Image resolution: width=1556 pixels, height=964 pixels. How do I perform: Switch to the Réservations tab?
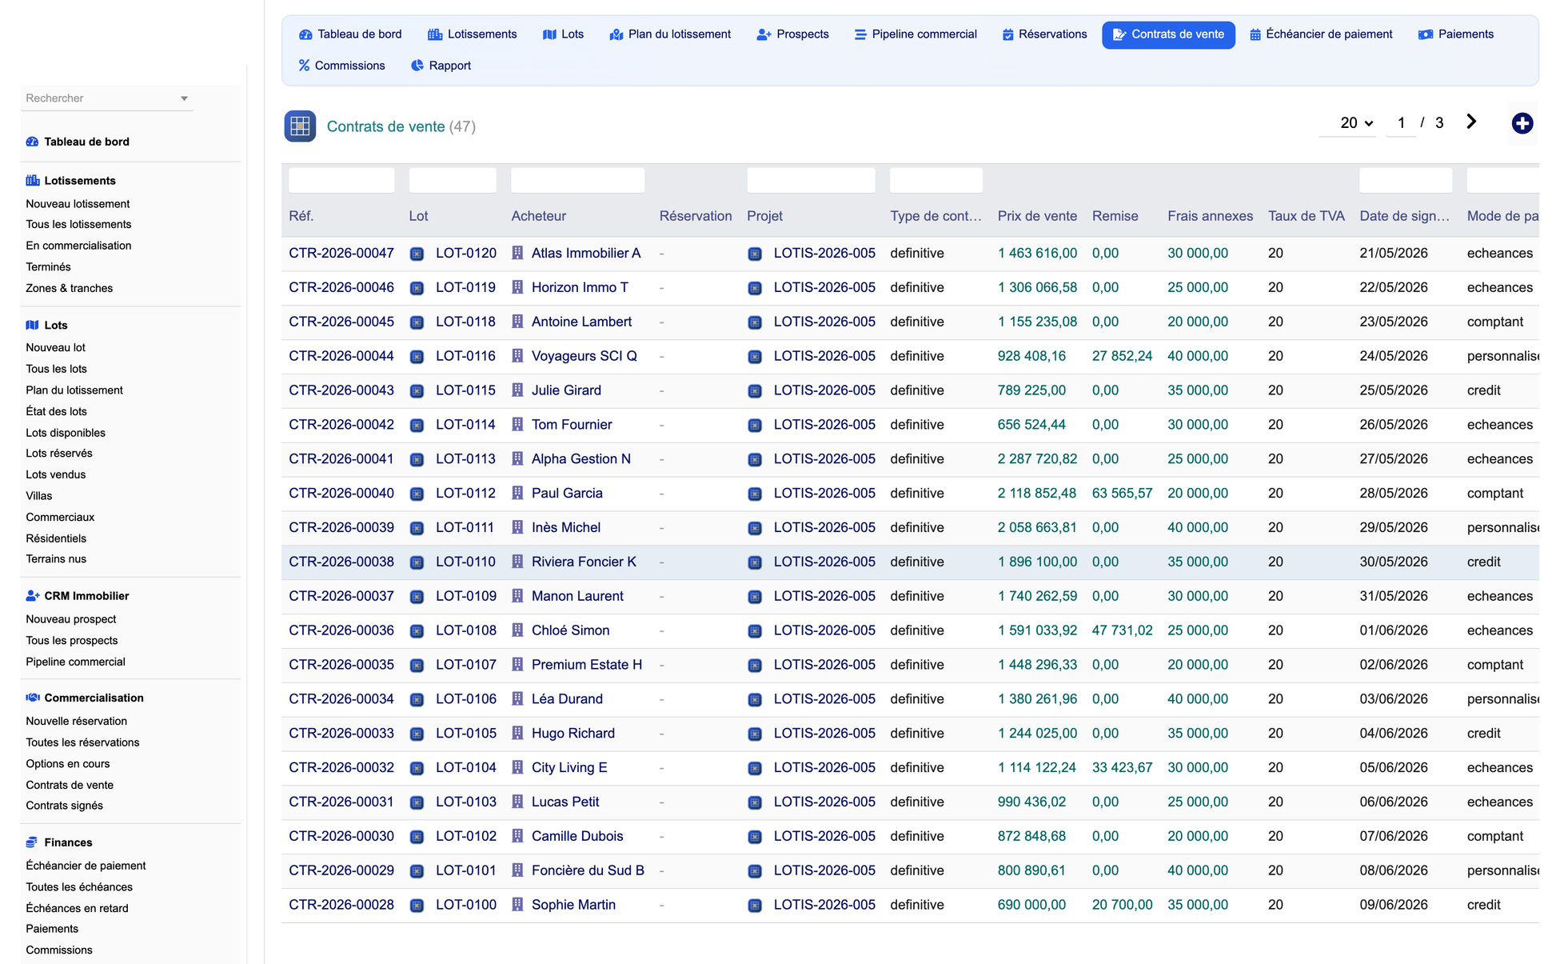(x=1044, y=34)
